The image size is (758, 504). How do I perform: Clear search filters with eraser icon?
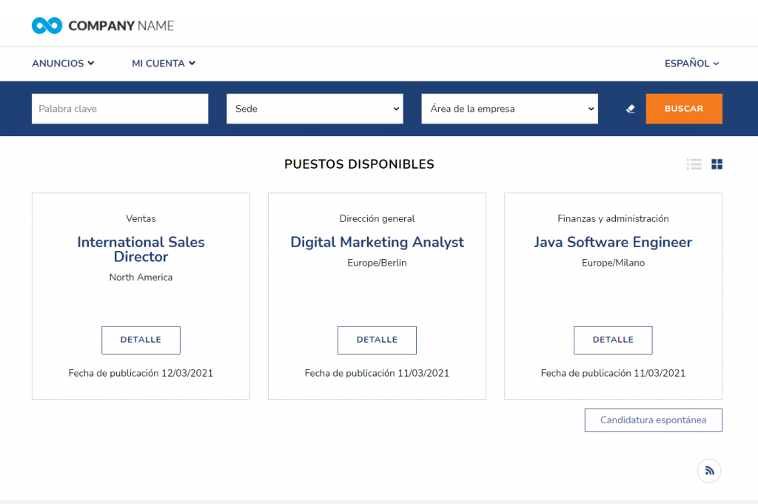(631, 109)
